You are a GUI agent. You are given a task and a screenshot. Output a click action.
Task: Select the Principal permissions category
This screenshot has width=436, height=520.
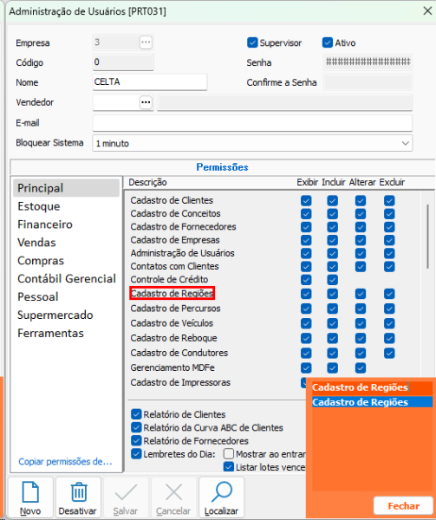pos(67,188)
